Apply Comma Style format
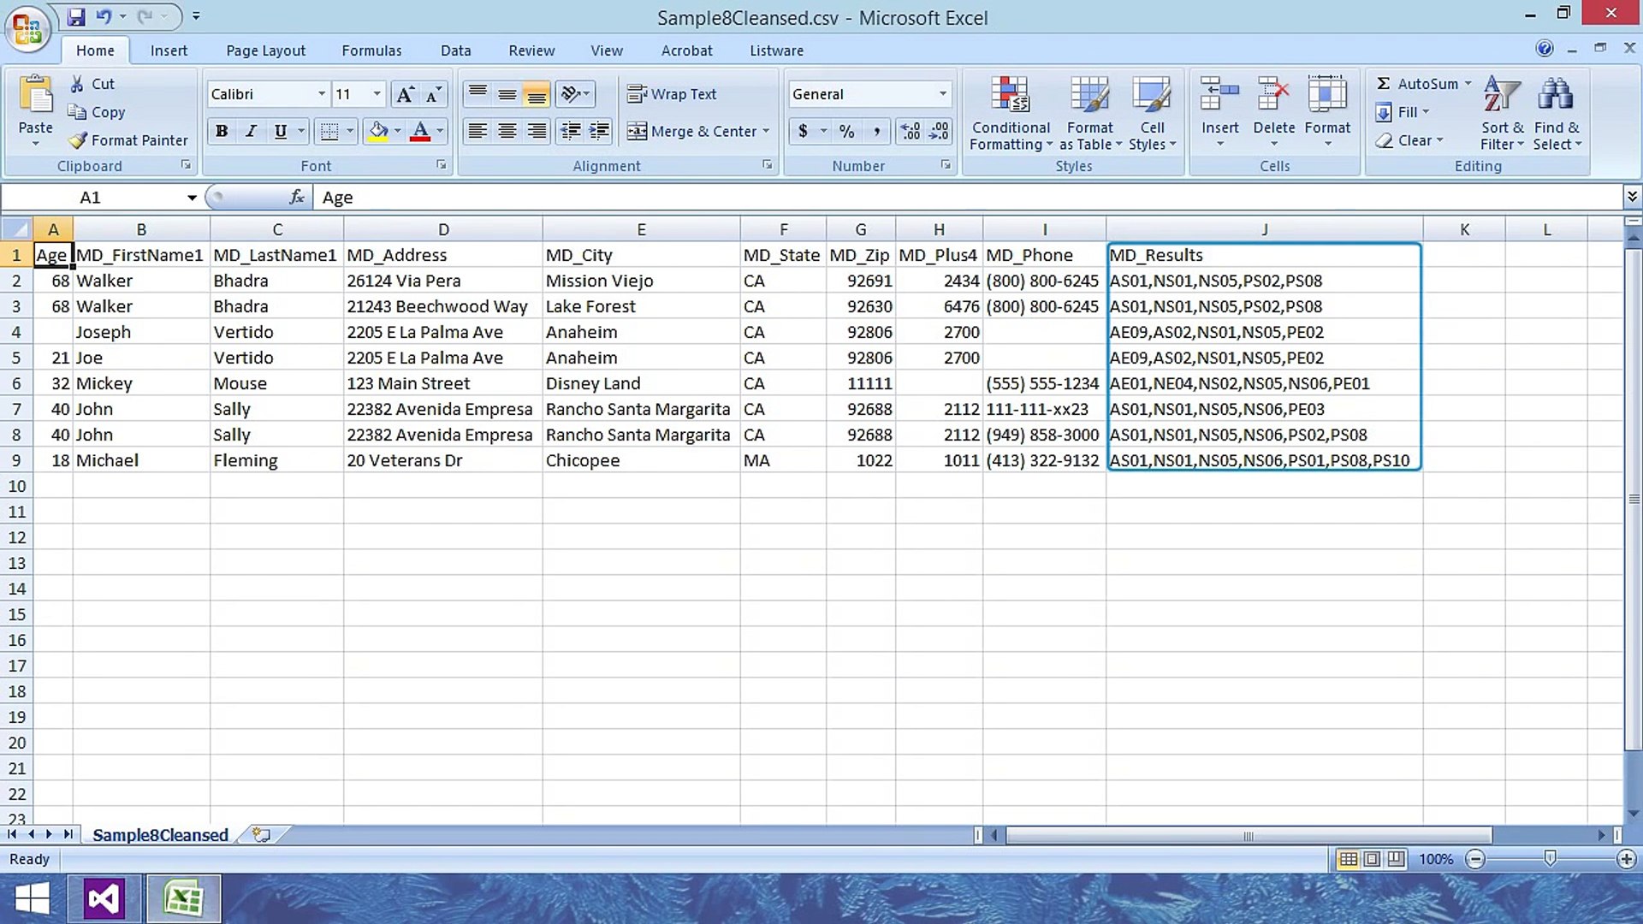This screenshot has height=924, width=1643. click(876, 131)
